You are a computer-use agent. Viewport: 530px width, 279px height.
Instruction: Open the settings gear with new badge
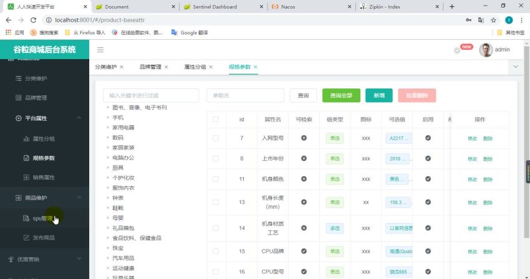pyautogui.click(x=457, y=50)
